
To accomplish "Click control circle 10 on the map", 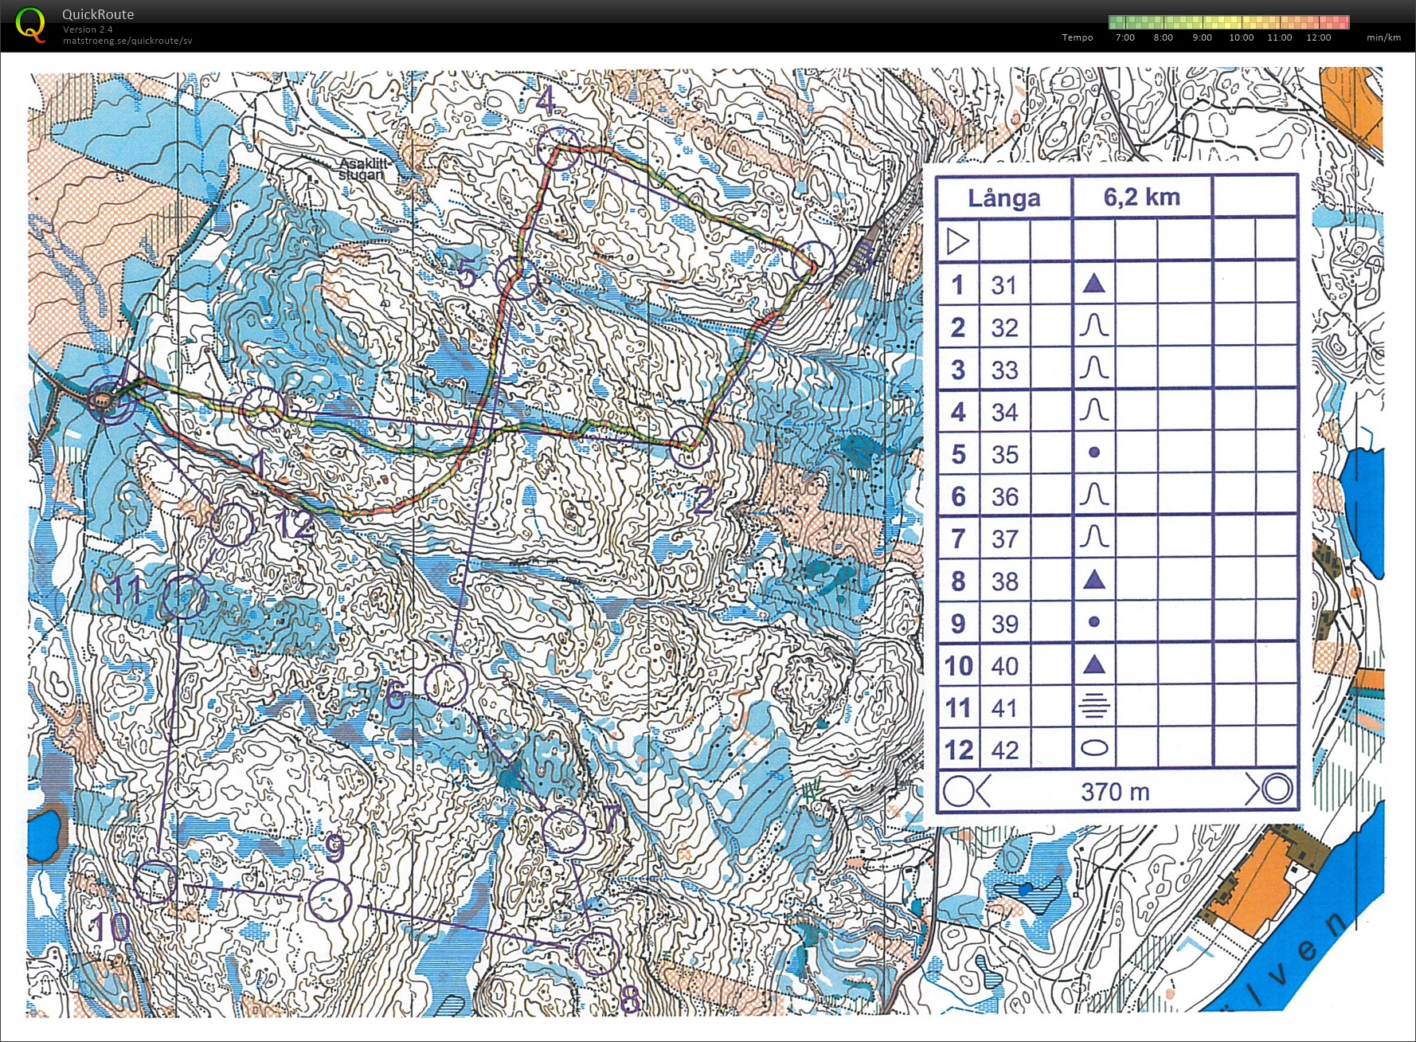I will [x=156, y=882].
